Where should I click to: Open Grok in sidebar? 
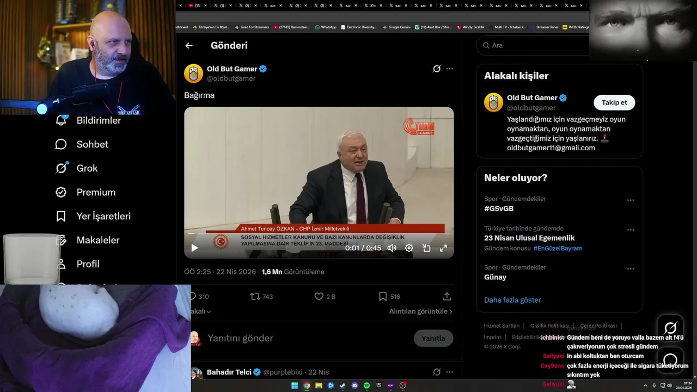pyautogui.click(x=76, y=168)
